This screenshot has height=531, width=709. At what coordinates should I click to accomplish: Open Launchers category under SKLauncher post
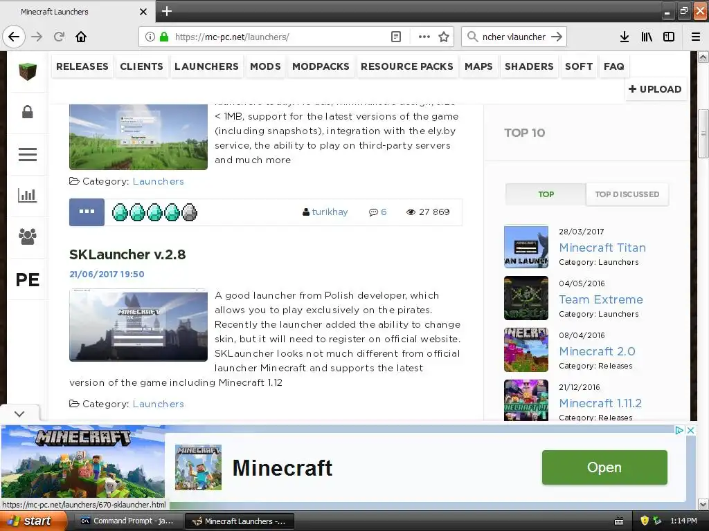pyautogui.click(x=159, y=404)
